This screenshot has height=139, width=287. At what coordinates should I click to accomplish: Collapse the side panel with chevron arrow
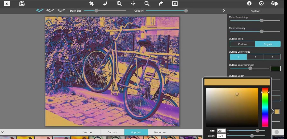tap(224, 11)
